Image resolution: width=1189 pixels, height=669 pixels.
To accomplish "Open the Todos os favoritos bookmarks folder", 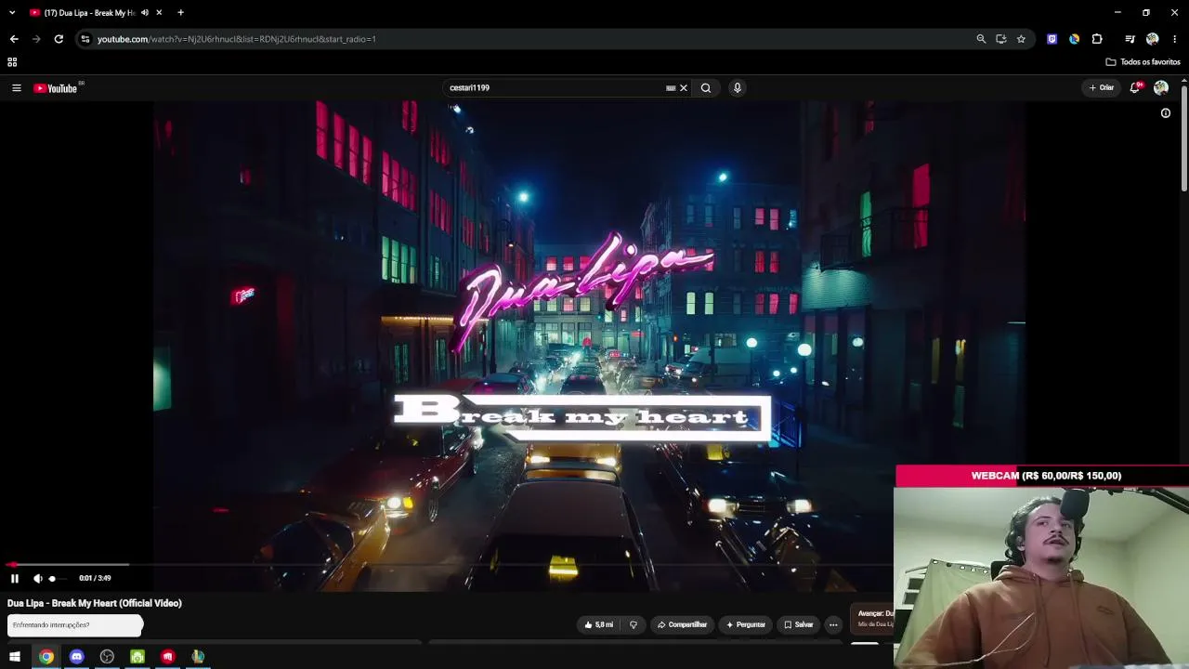I will pos(1143,62).
